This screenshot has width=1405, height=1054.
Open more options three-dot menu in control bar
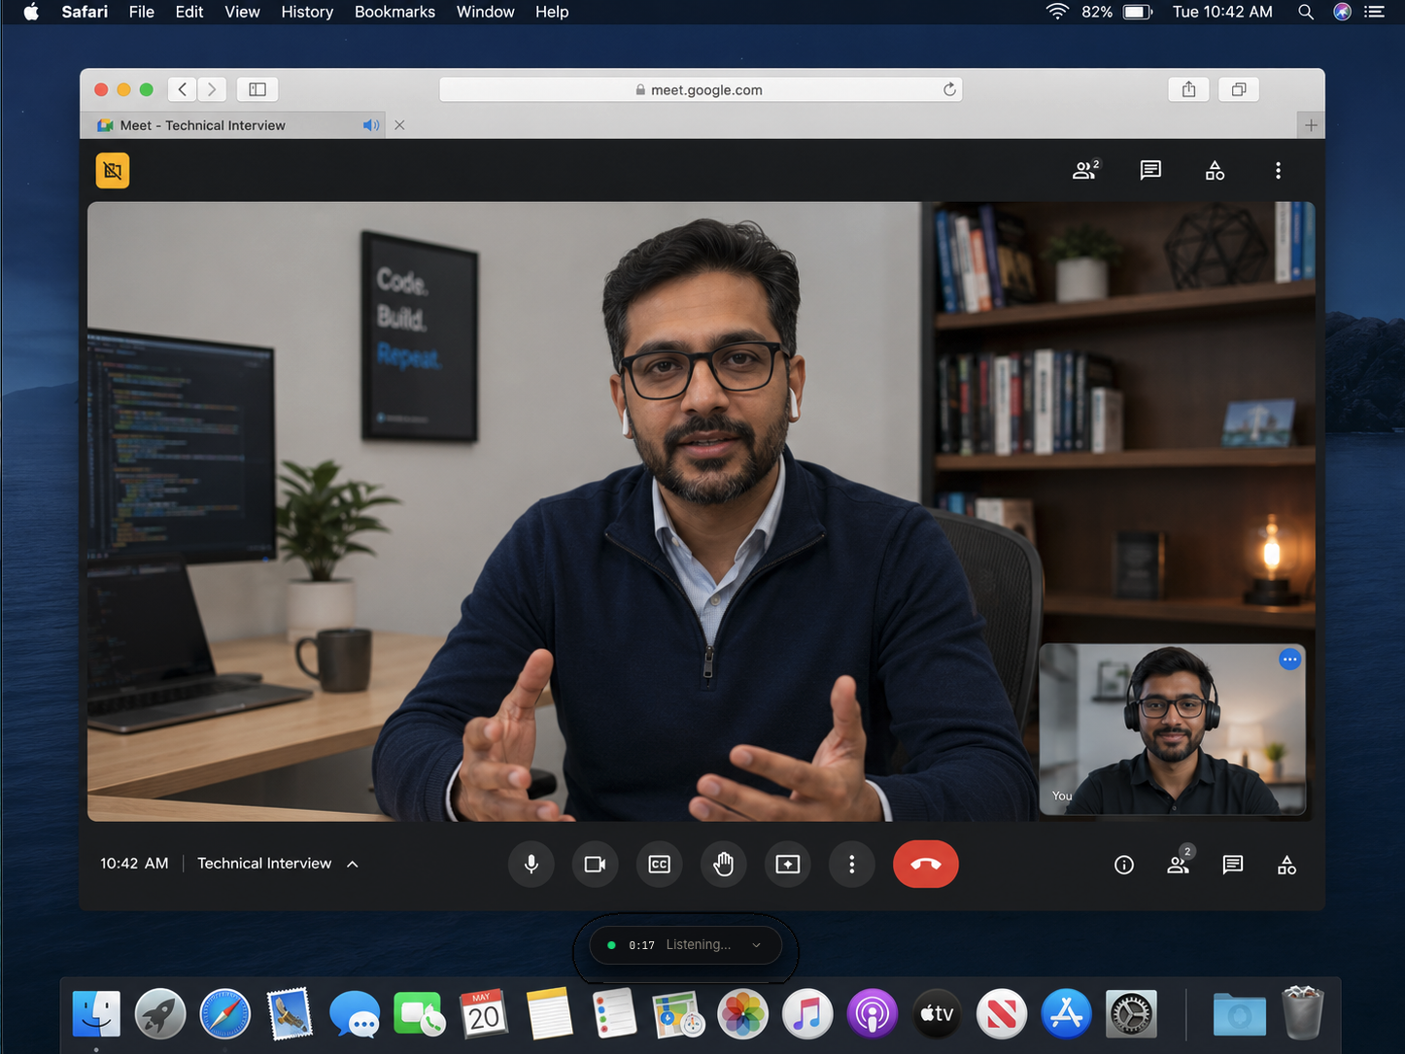(852, 864)
